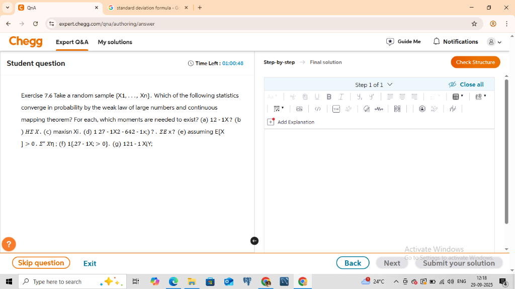Switch to the standard deviation formula tab
Screen dimensions: 515x289
pos(148,8)
